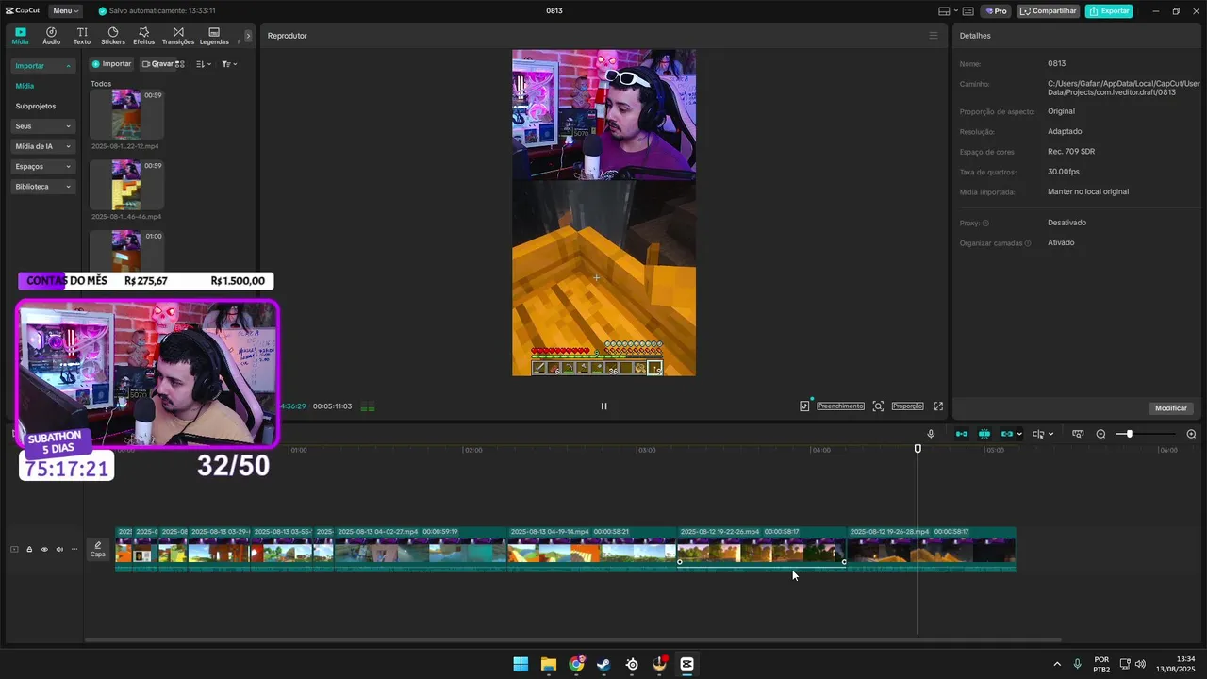This screenshot has width=1207, height=679.
Task: Click the Modificar button
Action: [x=1171, y=408]
